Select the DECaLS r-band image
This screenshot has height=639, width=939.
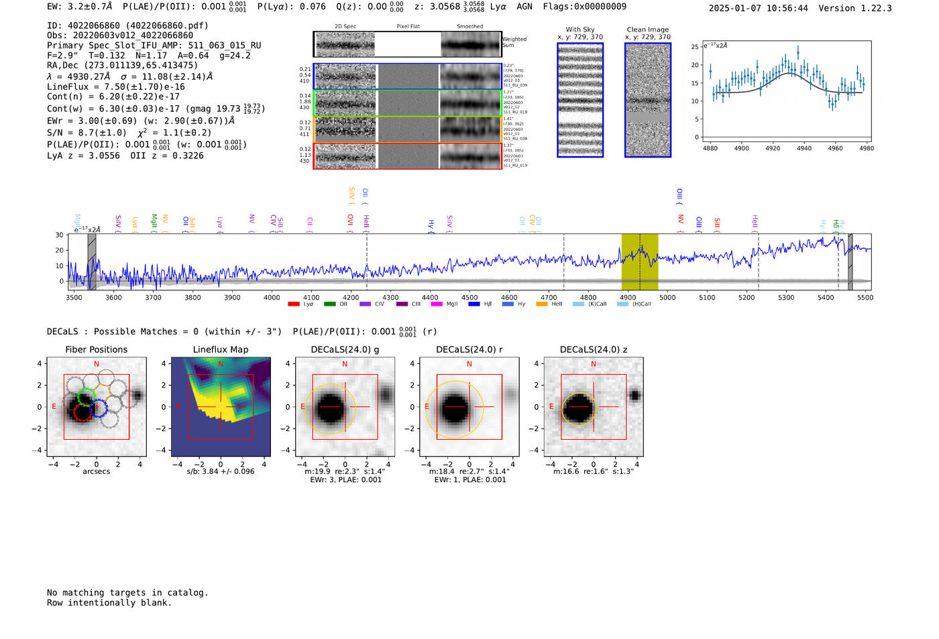(x=469, y=407)
